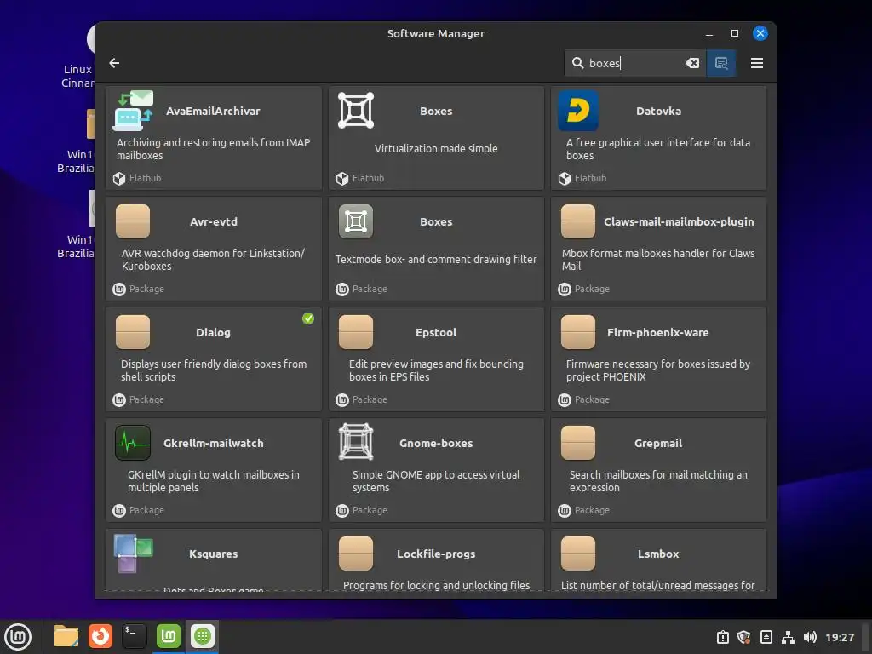Click the Lsmbox title
The height and width of the screenshot is (654, 872).
(x=658, y=554)
